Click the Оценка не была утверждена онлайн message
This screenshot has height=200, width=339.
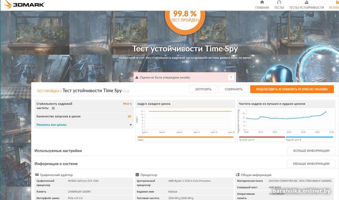point(165,78)
